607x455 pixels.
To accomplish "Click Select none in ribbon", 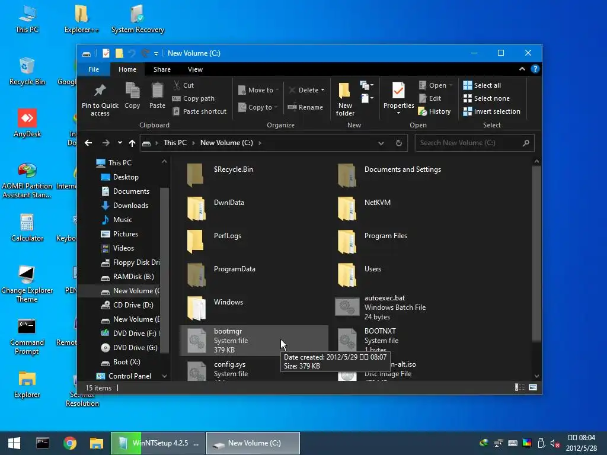I will [487, 98].
